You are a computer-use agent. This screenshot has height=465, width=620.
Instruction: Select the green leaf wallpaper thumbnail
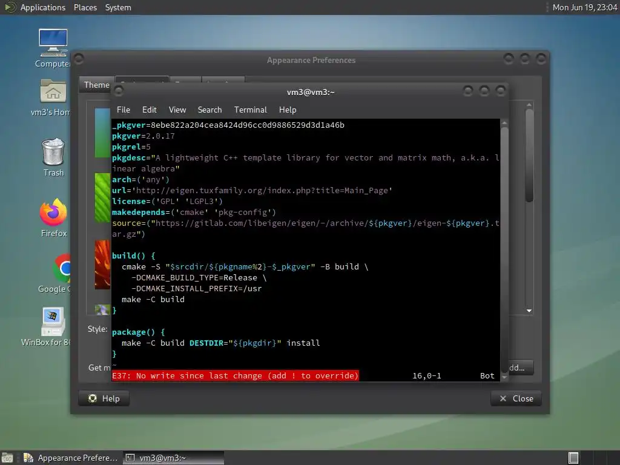click(102, 197)
